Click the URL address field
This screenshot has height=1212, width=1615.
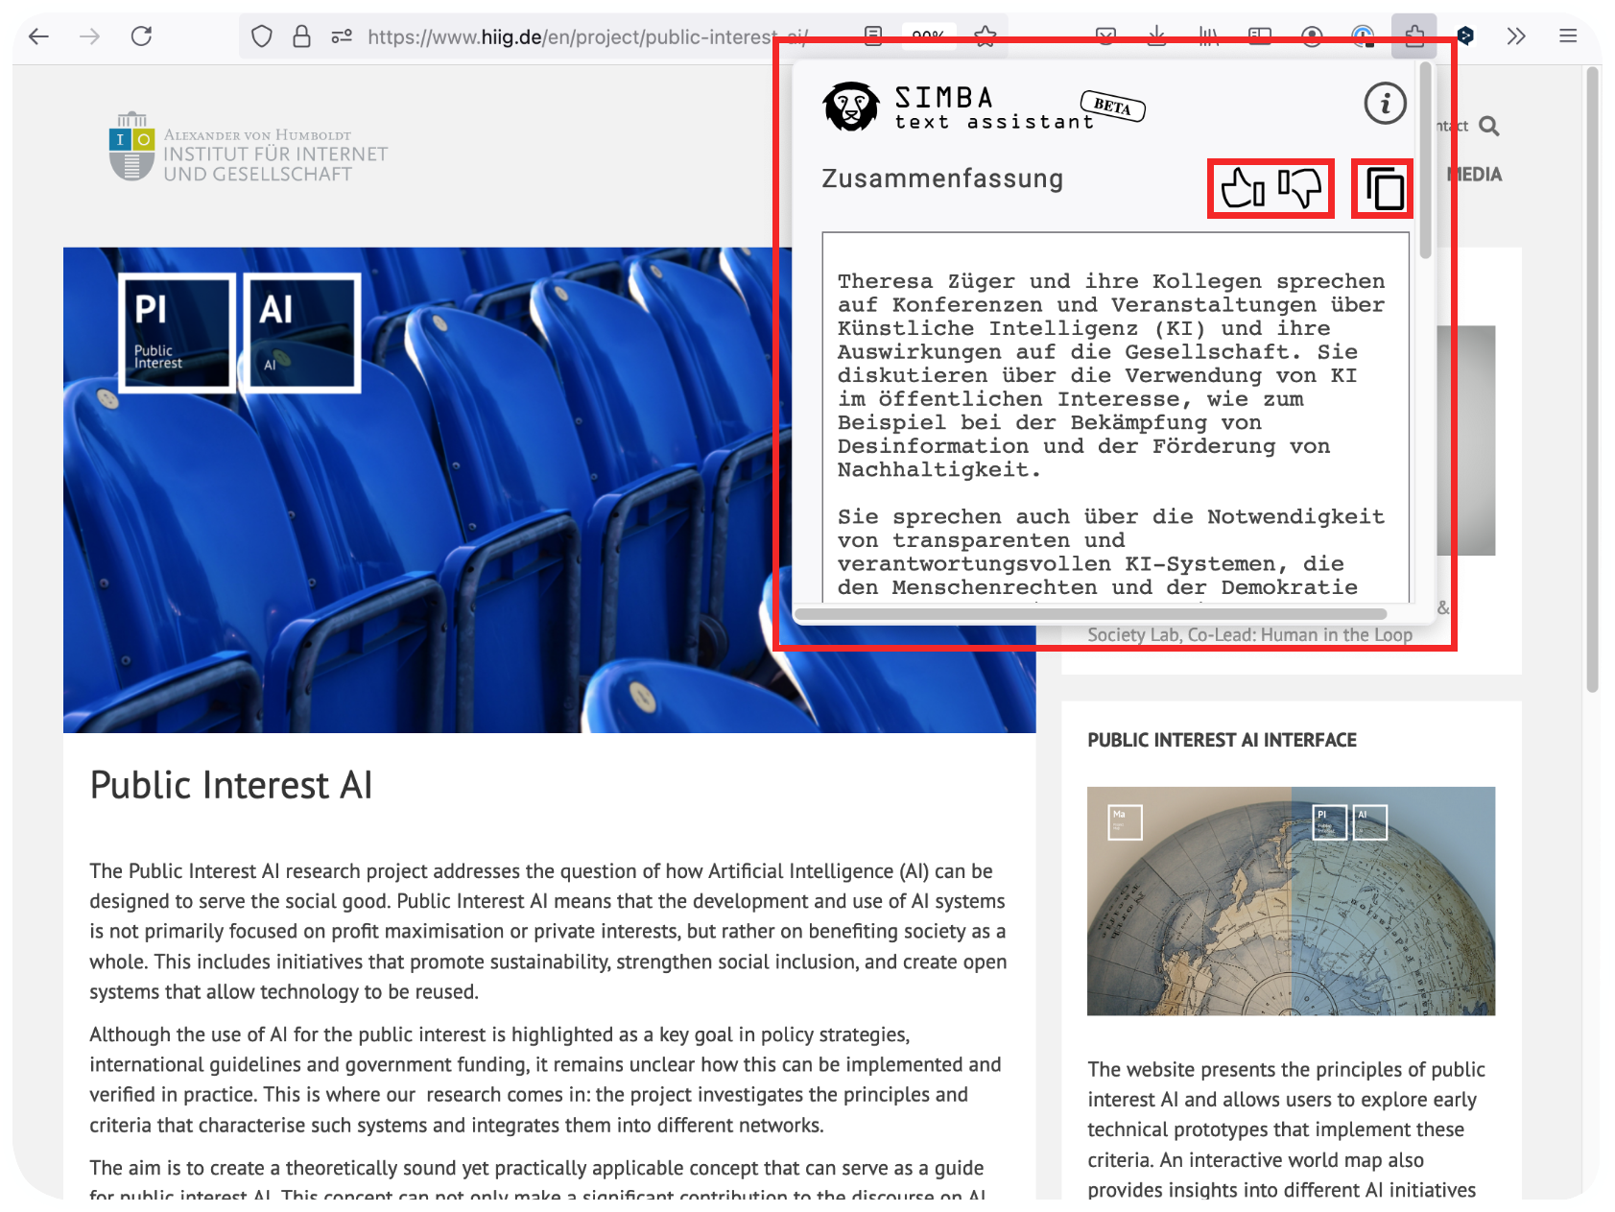point(587,36)
